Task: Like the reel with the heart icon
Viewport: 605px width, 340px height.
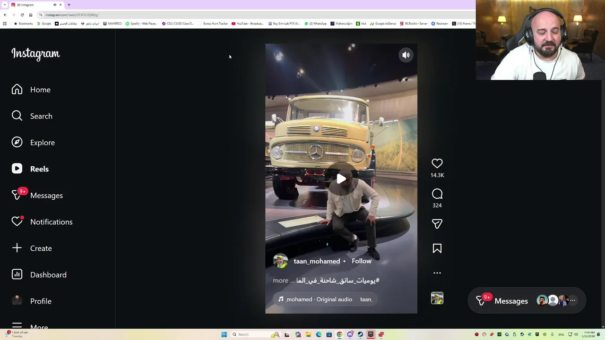Action: [x=437, y=163]
